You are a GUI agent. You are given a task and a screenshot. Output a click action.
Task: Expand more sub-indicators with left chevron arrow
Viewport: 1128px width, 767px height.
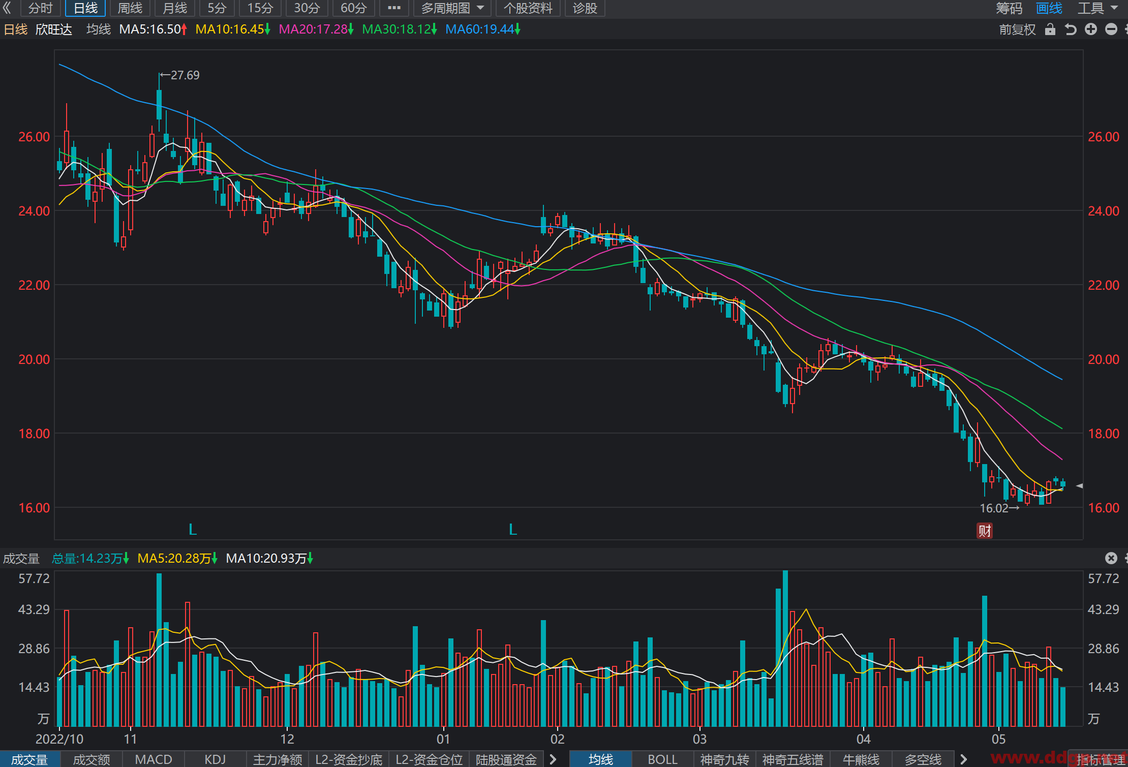tap(553, 759)
